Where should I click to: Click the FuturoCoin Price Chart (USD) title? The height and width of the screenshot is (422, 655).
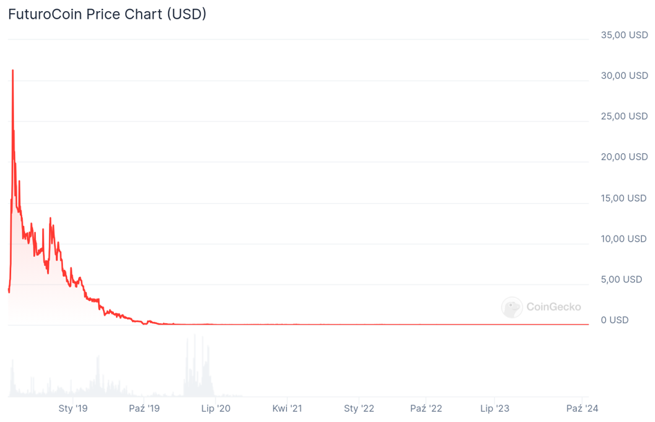[107, 15]
